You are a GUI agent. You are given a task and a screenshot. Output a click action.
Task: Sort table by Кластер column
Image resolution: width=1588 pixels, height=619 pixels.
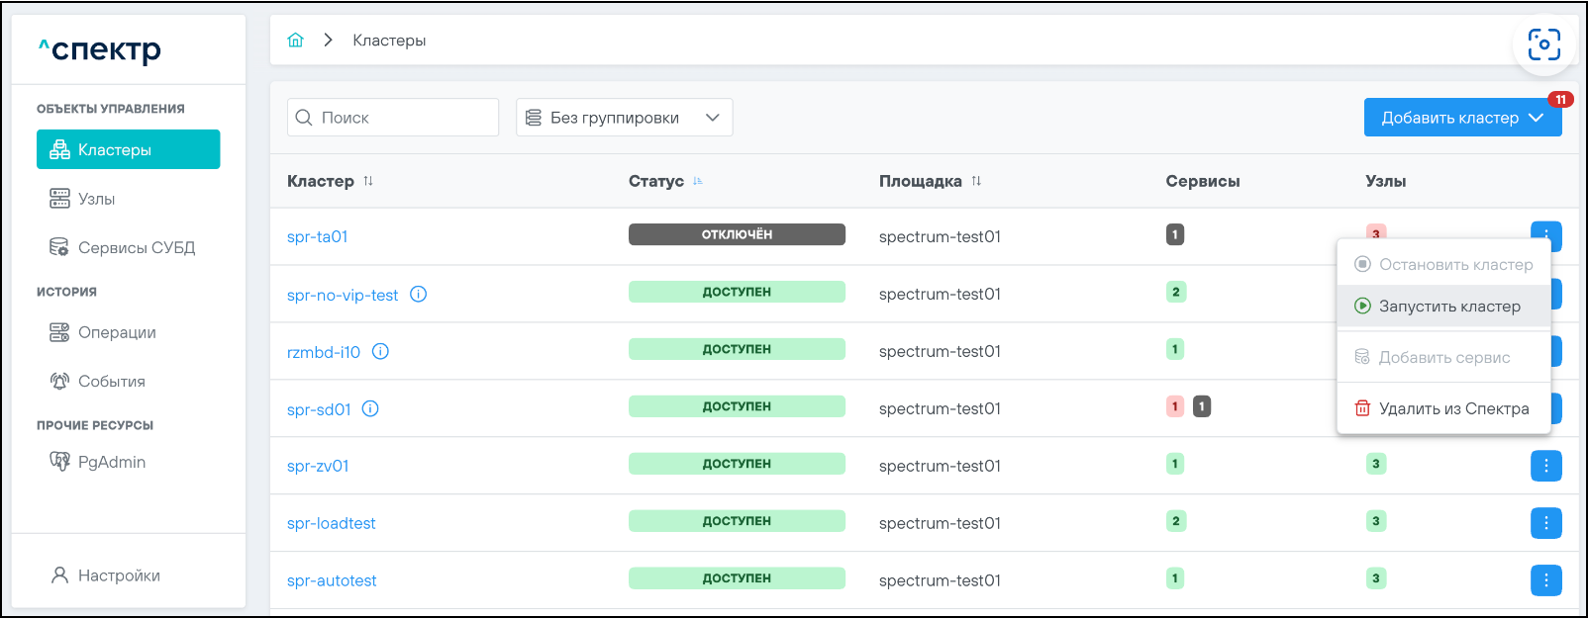[368, 181]
